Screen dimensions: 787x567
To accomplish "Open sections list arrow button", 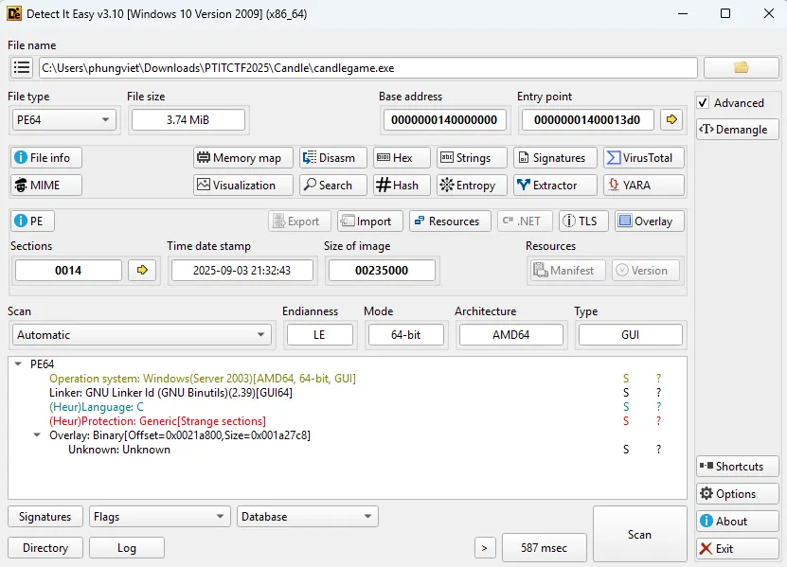I will point(142,271).
